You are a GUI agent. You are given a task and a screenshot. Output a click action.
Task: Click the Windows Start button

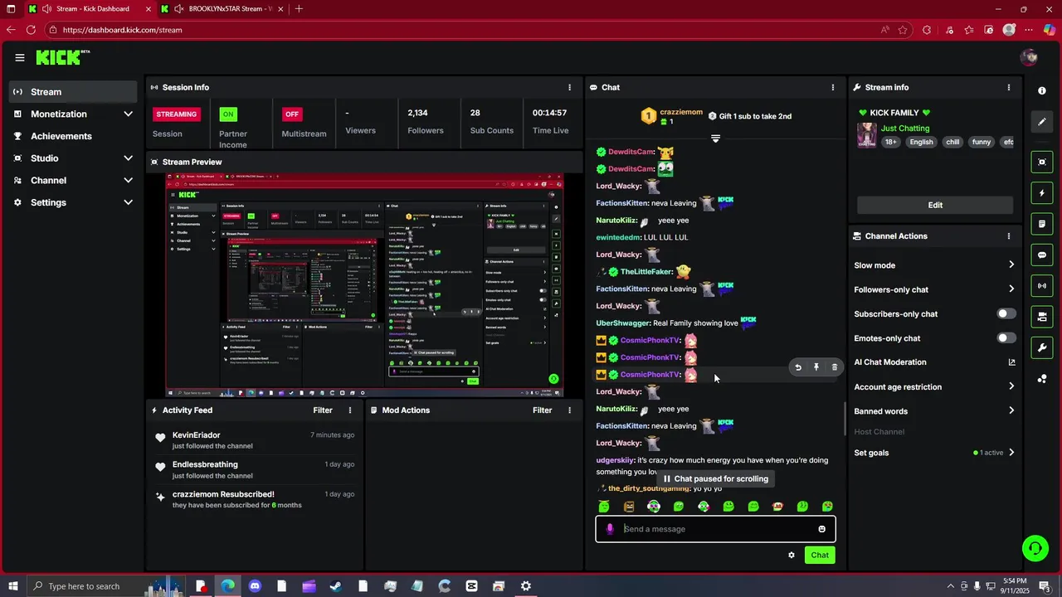tap(12, 586)
